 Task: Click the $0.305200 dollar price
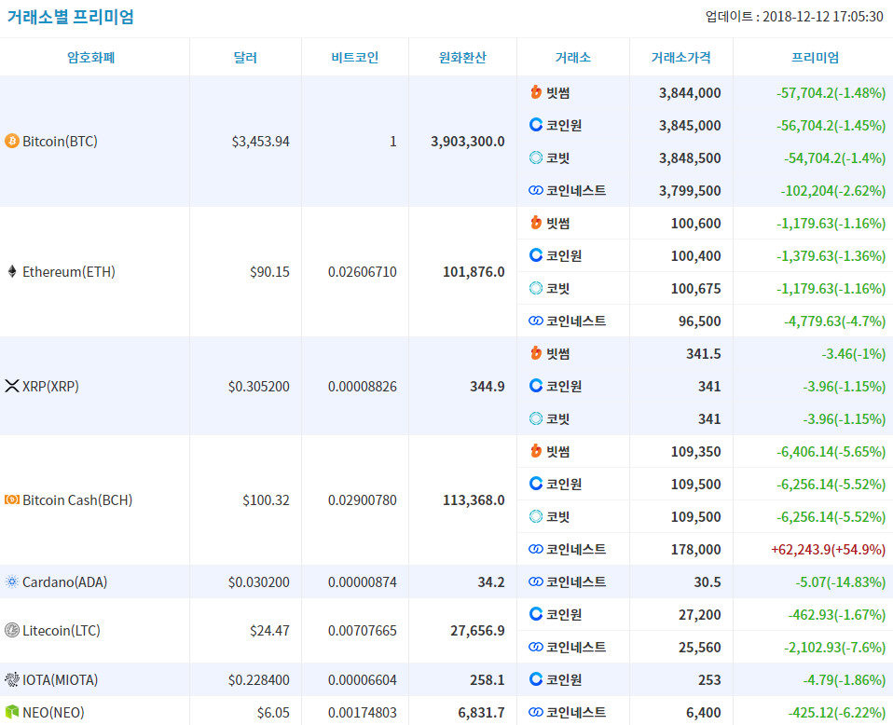(x=258, y=386)
